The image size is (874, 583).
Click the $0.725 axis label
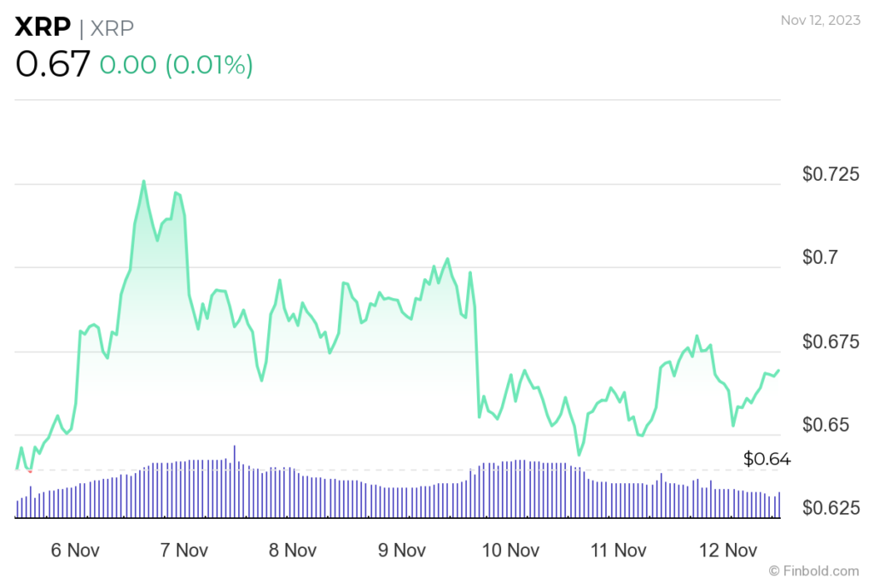tap(830, 174)
